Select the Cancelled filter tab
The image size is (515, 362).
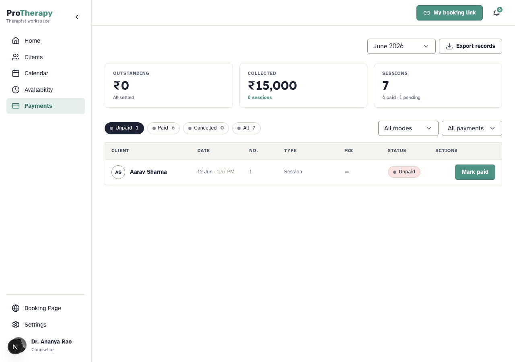pyautogui.click(x=206, y=128)
